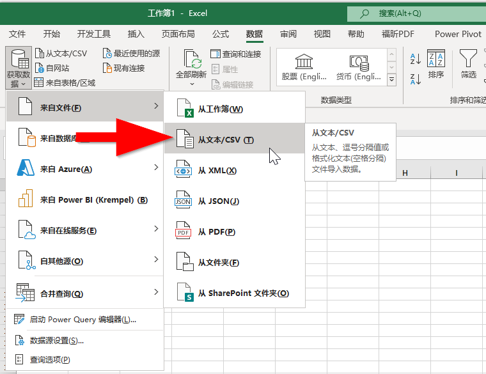Choose 从 SharePoint 文件夹(O)
This screenshot has width=486, height=374.
tap(234, 293)
